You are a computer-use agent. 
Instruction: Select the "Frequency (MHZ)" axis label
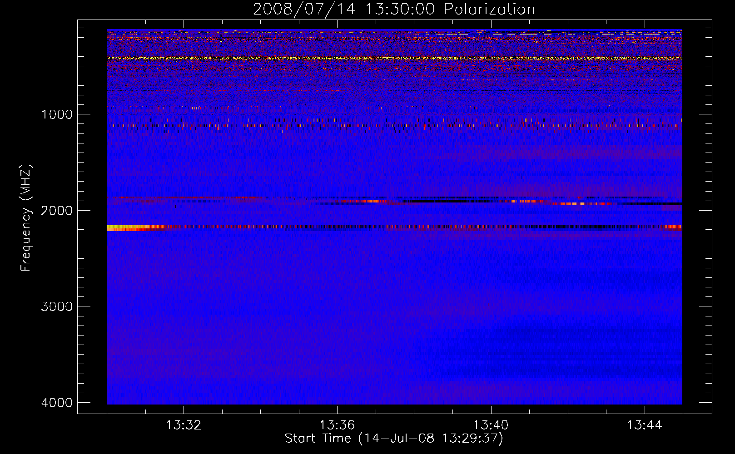point(26,218)
